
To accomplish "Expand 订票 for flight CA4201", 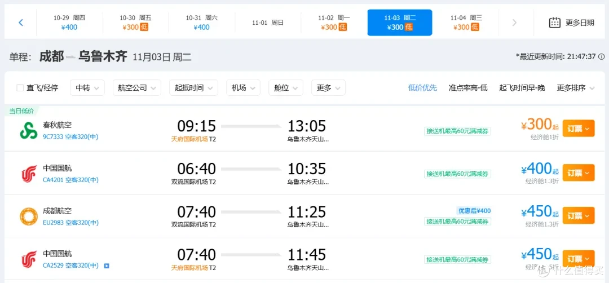I will [579, 173].
